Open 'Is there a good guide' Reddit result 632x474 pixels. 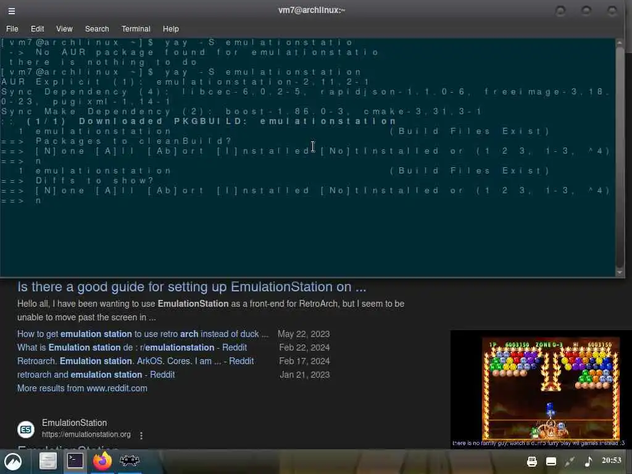pyautogui.click(x=191, y=286)
